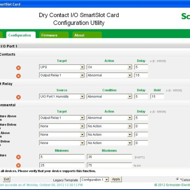Image resolution: width=190 pixels, height=190 pixels.
Task: Click the Maximum column heading
Action: click(109, 150)
